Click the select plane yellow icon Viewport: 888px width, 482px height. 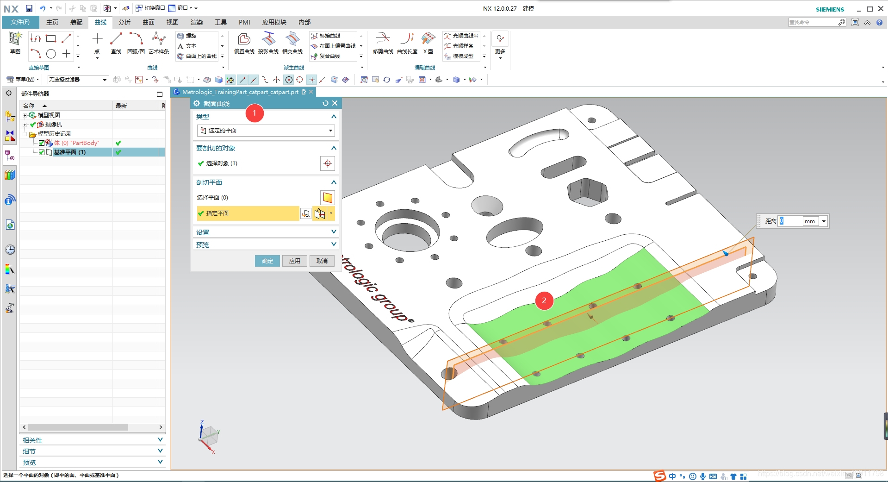pos(328,198)
